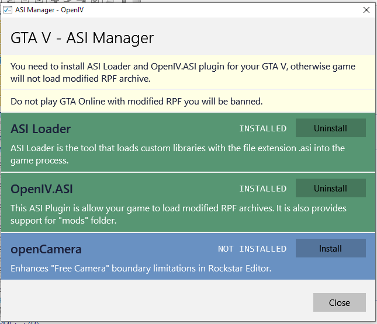The image size is (377, 324).
Task: Click the INSTALLED status beside OpenIV.ASI
Action: [262, 189]
